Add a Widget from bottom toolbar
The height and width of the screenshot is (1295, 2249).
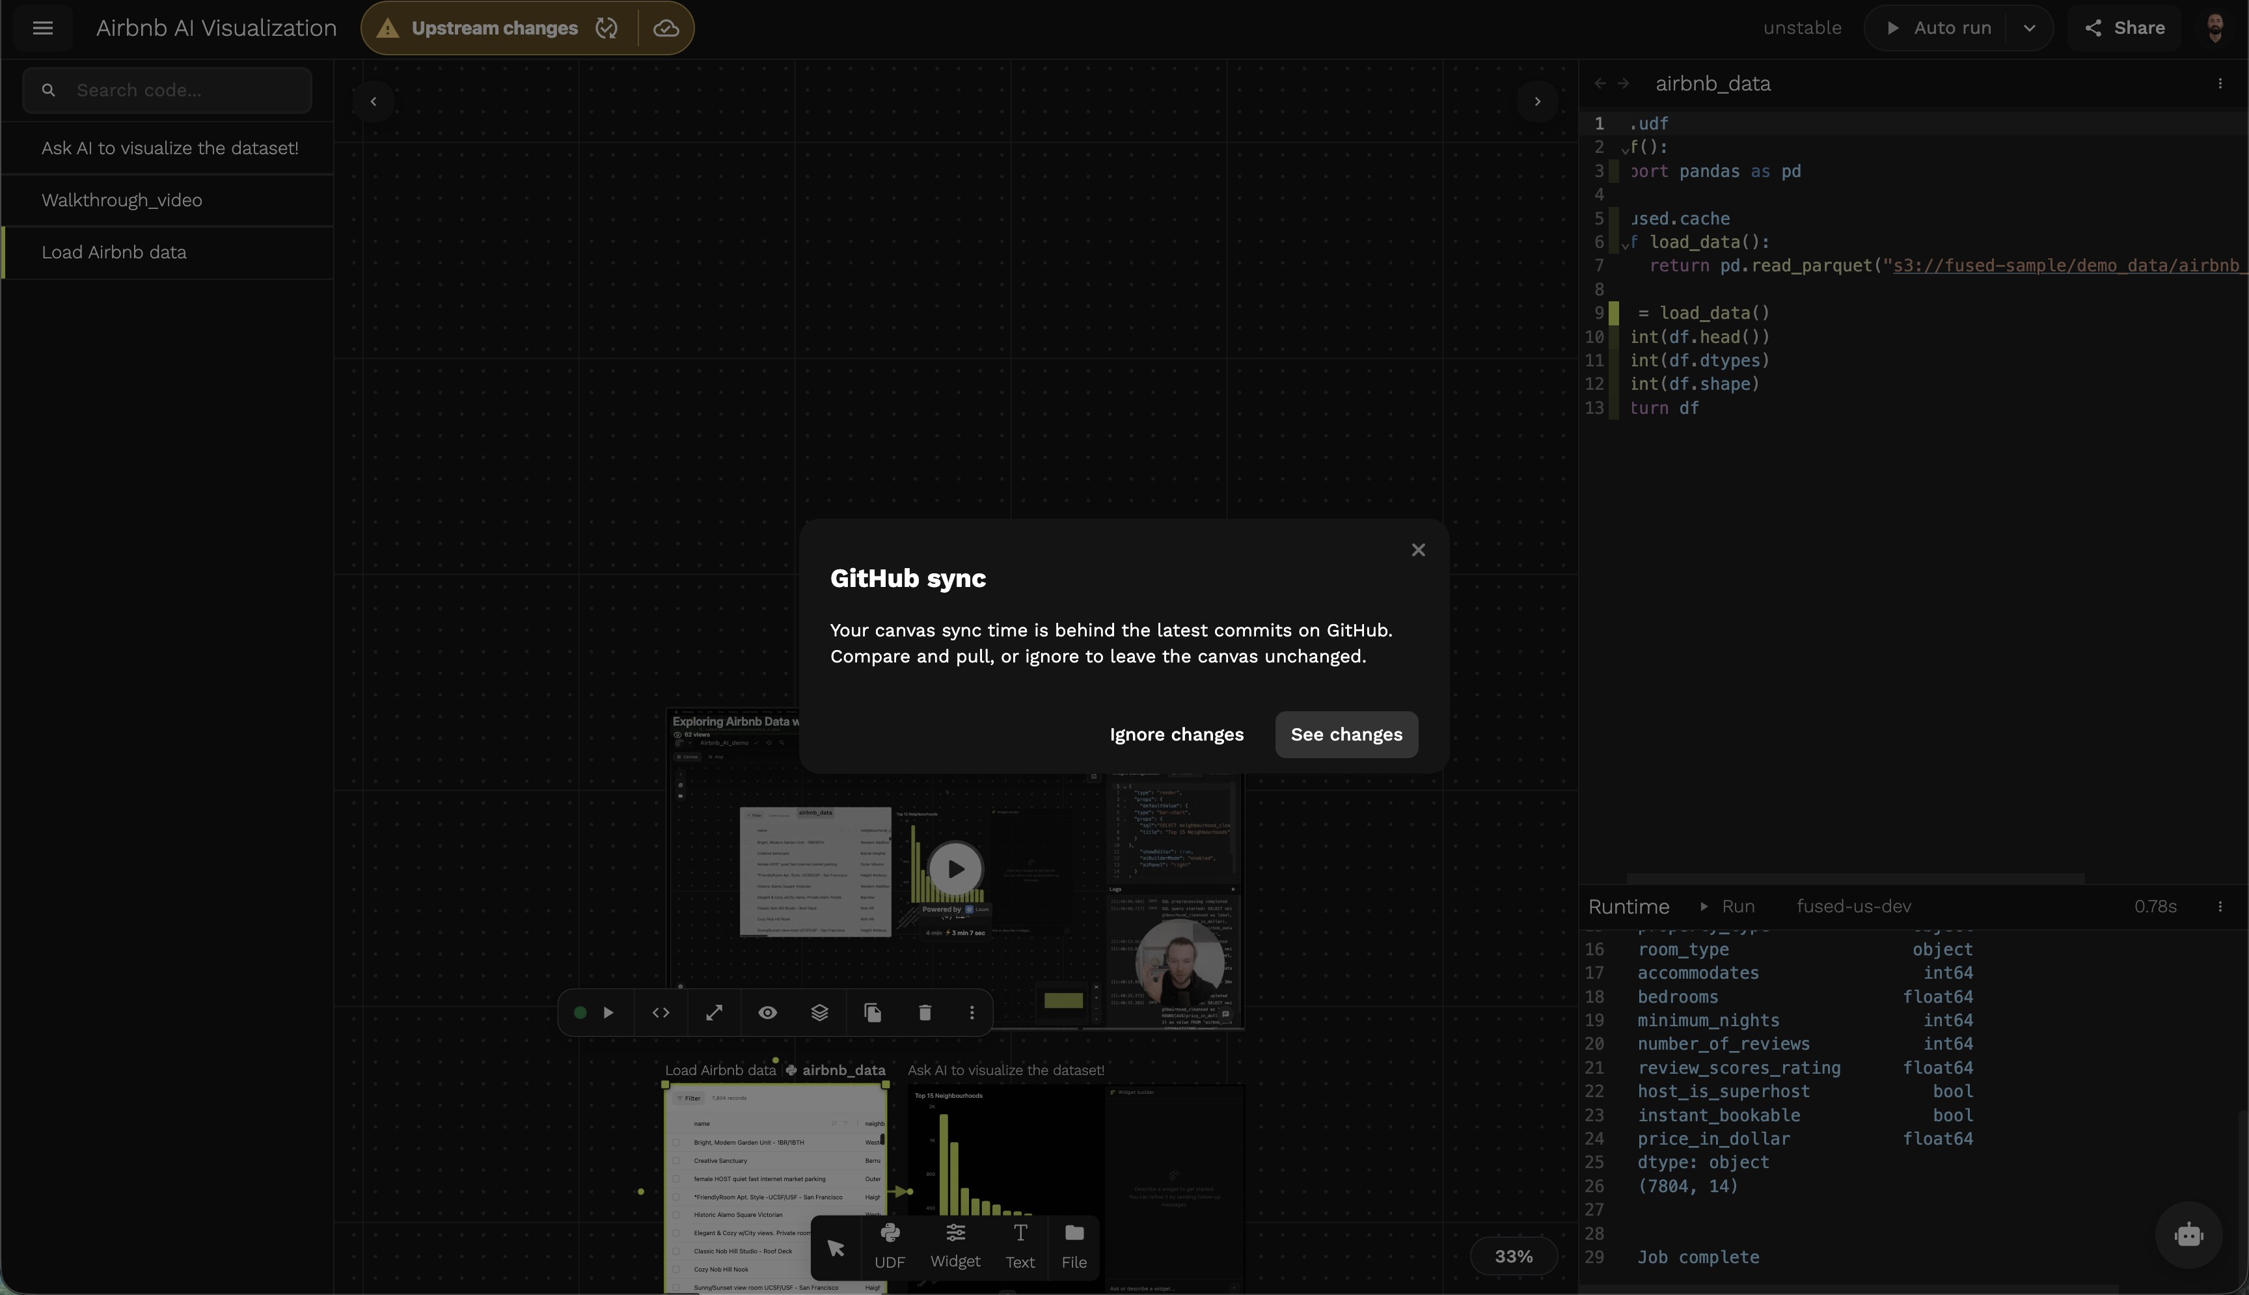[x=955, y=1247]
